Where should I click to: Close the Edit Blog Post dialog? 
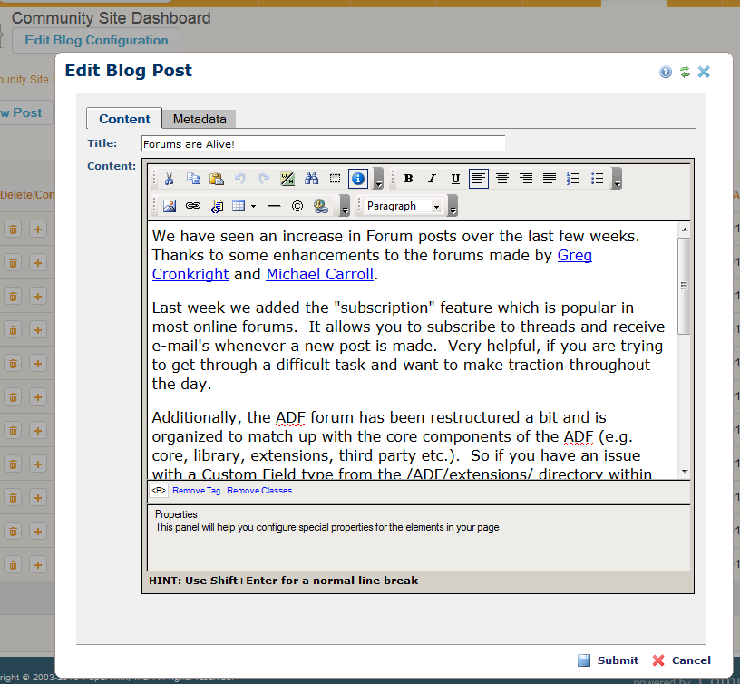tap(704, 72)
